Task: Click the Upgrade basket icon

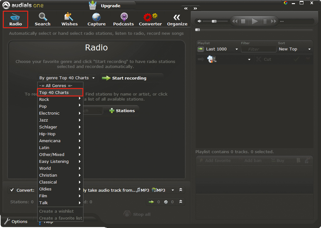Action: click(92, 5)
